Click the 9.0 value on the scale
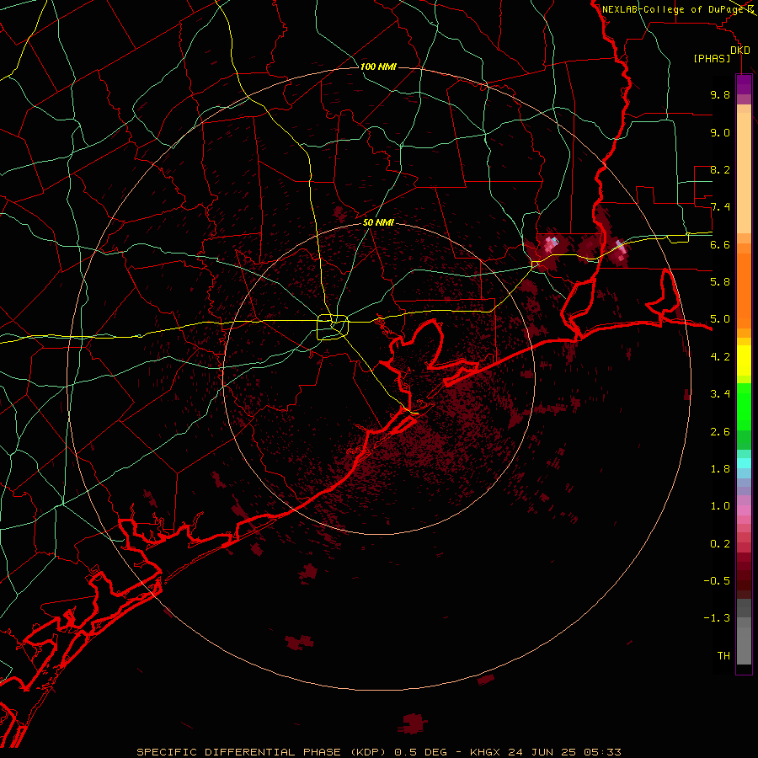This screenshot has width=758, height=758. pyautogui.click(x=720, y=132)
